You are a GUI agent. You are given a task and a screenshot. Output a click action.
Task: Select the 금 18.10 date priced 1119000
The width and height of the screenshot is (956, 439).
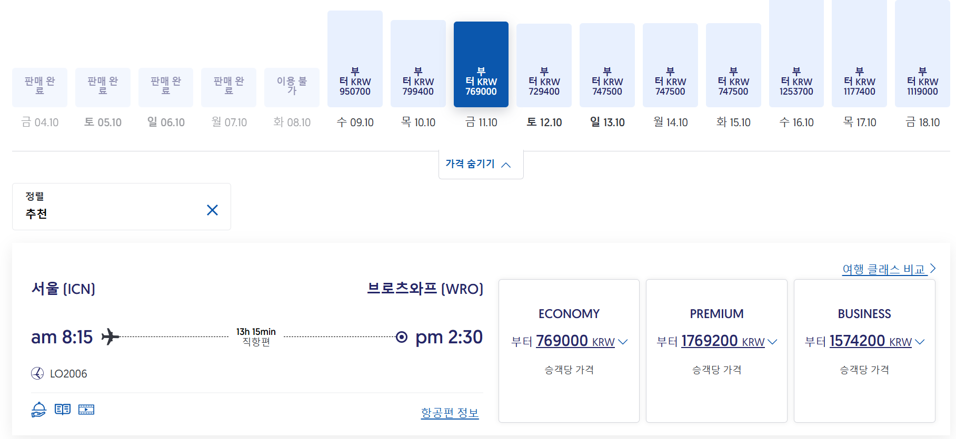(x=922, y=58)
